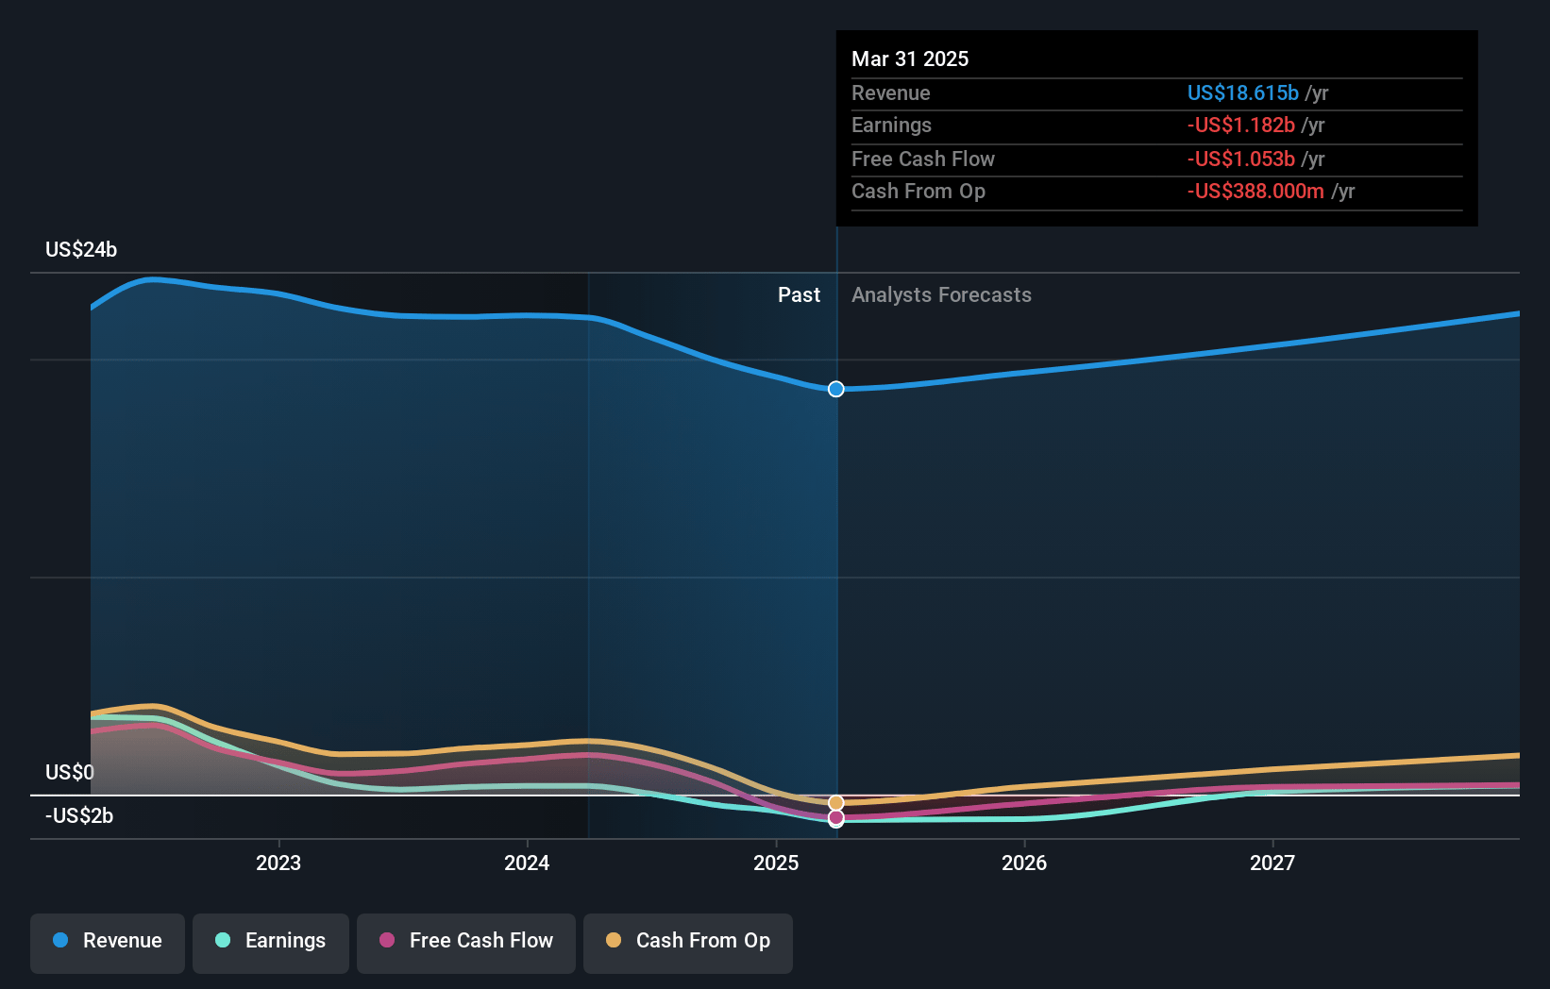Click the US$24b y-axis label
The width and height of the screenshot is (1550, 989).
[81, 249]
